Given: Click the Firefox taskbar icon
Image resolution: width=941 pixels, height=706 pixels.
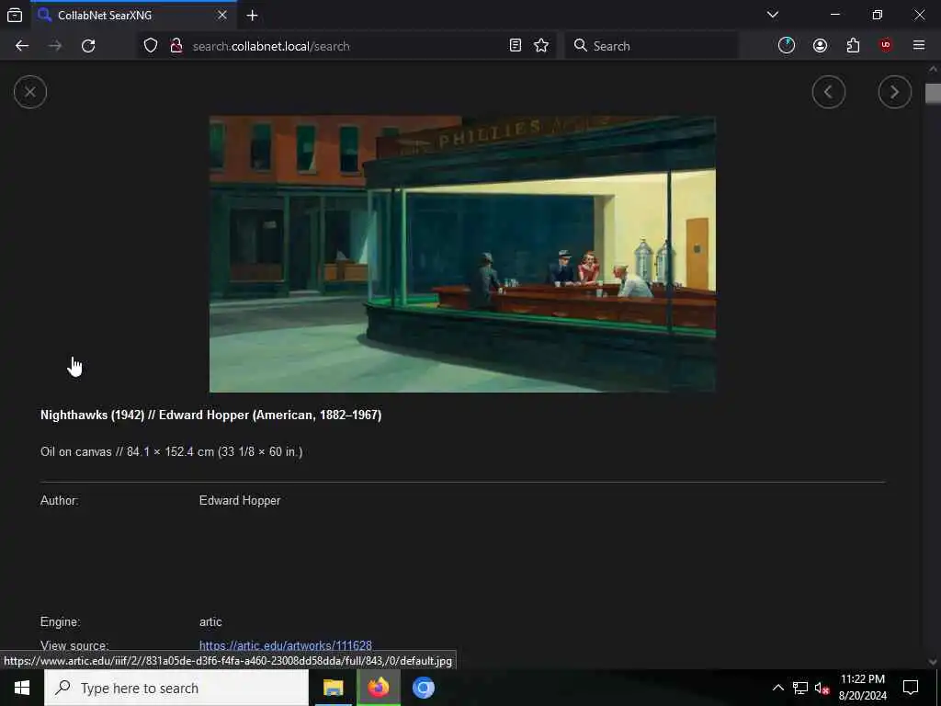Looking at the screenshot, I should point(378,688).
